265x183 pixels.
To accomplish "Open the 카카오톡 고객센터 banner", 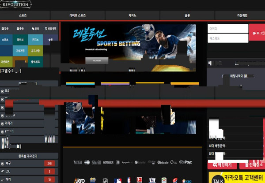I will click(x=236, y=177).
